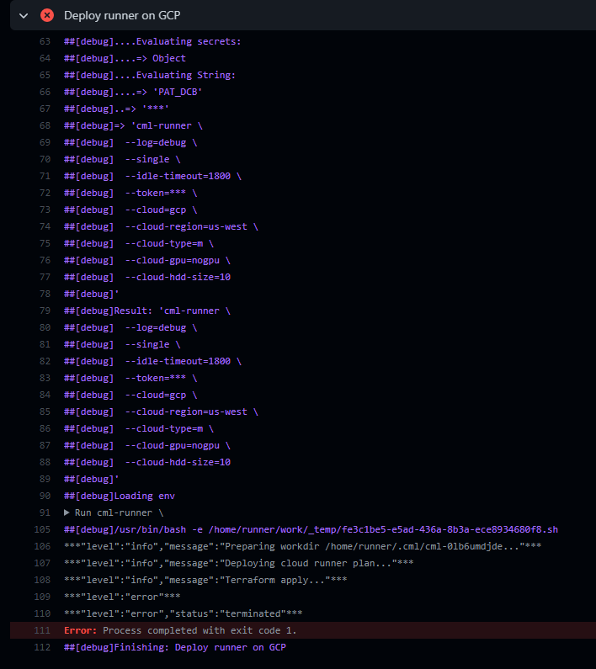Click the red failed status icon
Image resolution: width=596 pixels, height=669 pixels.
pyautogui.click(x=47, y=15)
